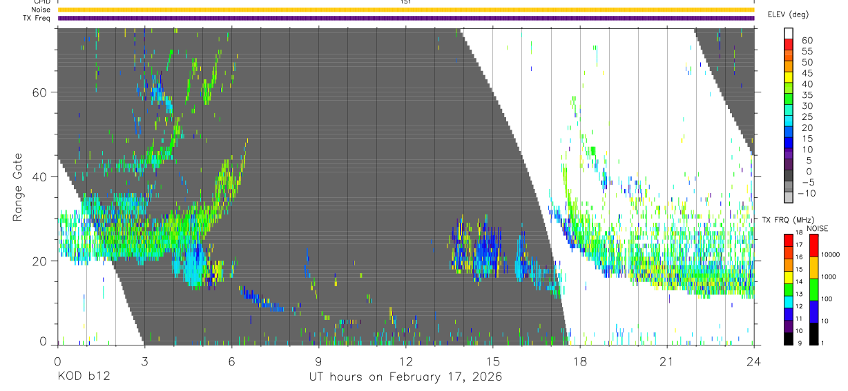Click the '151' CPID value above the plot
The image size is (848, 391).
pyautogui.click(x=406, y=2)
